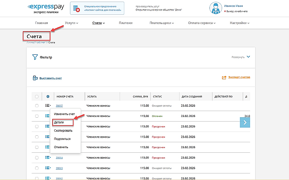Image resolution: width=289 pixels, height=180 pixels.
Task: Select Скопировать in the context menu
Action: [x=63, y=130]
